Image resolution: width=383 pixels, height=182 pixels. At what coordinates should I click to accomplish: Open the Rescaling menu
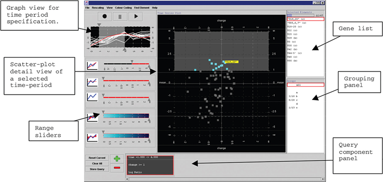98,8
